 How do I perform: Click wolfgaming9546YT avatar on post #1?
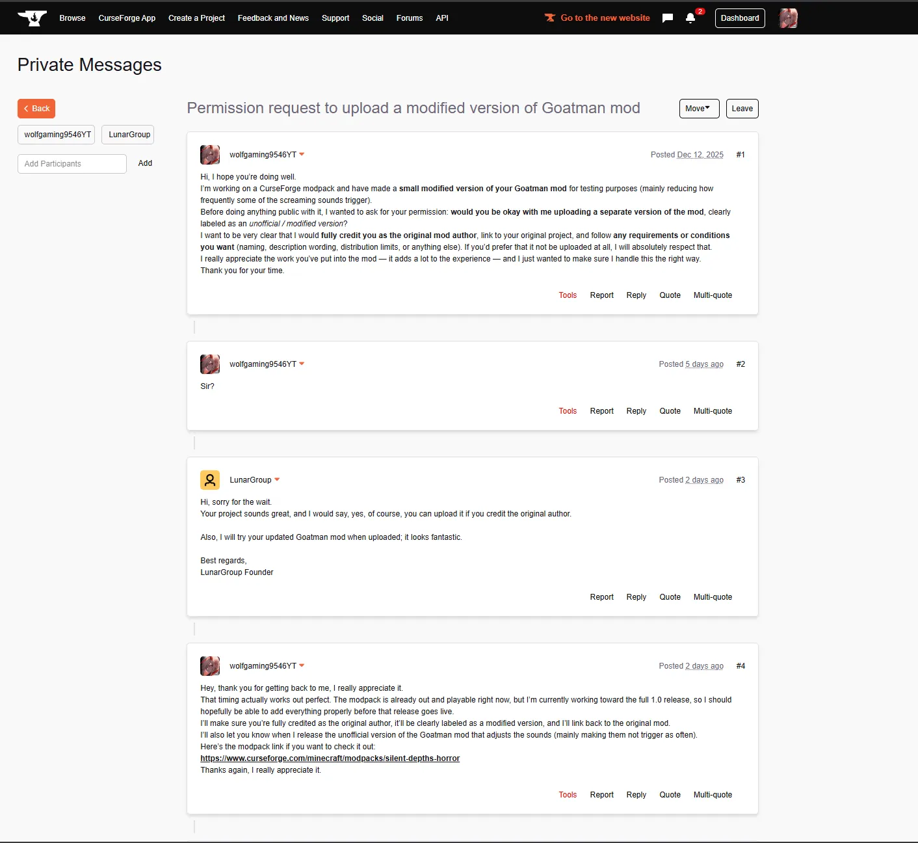[210, 155]
